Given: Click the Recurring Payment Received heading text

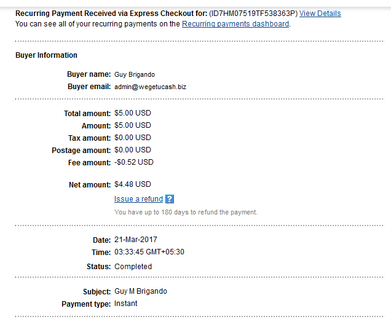Looking at the screenshot, I should [x=111, y=14].
